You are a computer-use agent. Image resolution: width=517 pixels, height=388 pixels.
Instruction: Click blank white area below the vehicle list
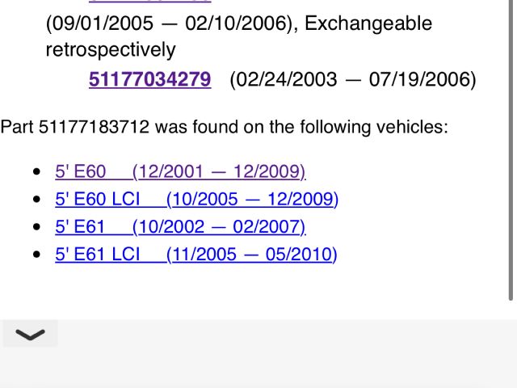tap(258, 291)
